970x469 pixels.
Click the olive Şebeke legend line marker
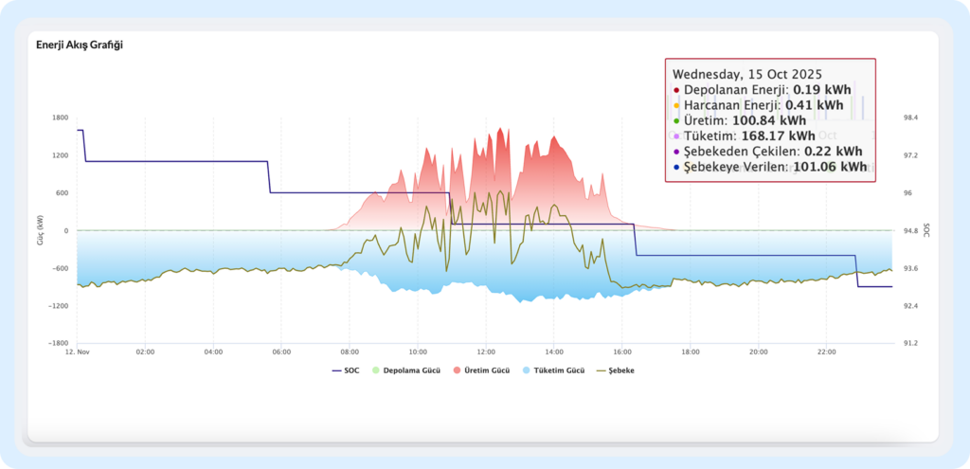pos(602,370)
